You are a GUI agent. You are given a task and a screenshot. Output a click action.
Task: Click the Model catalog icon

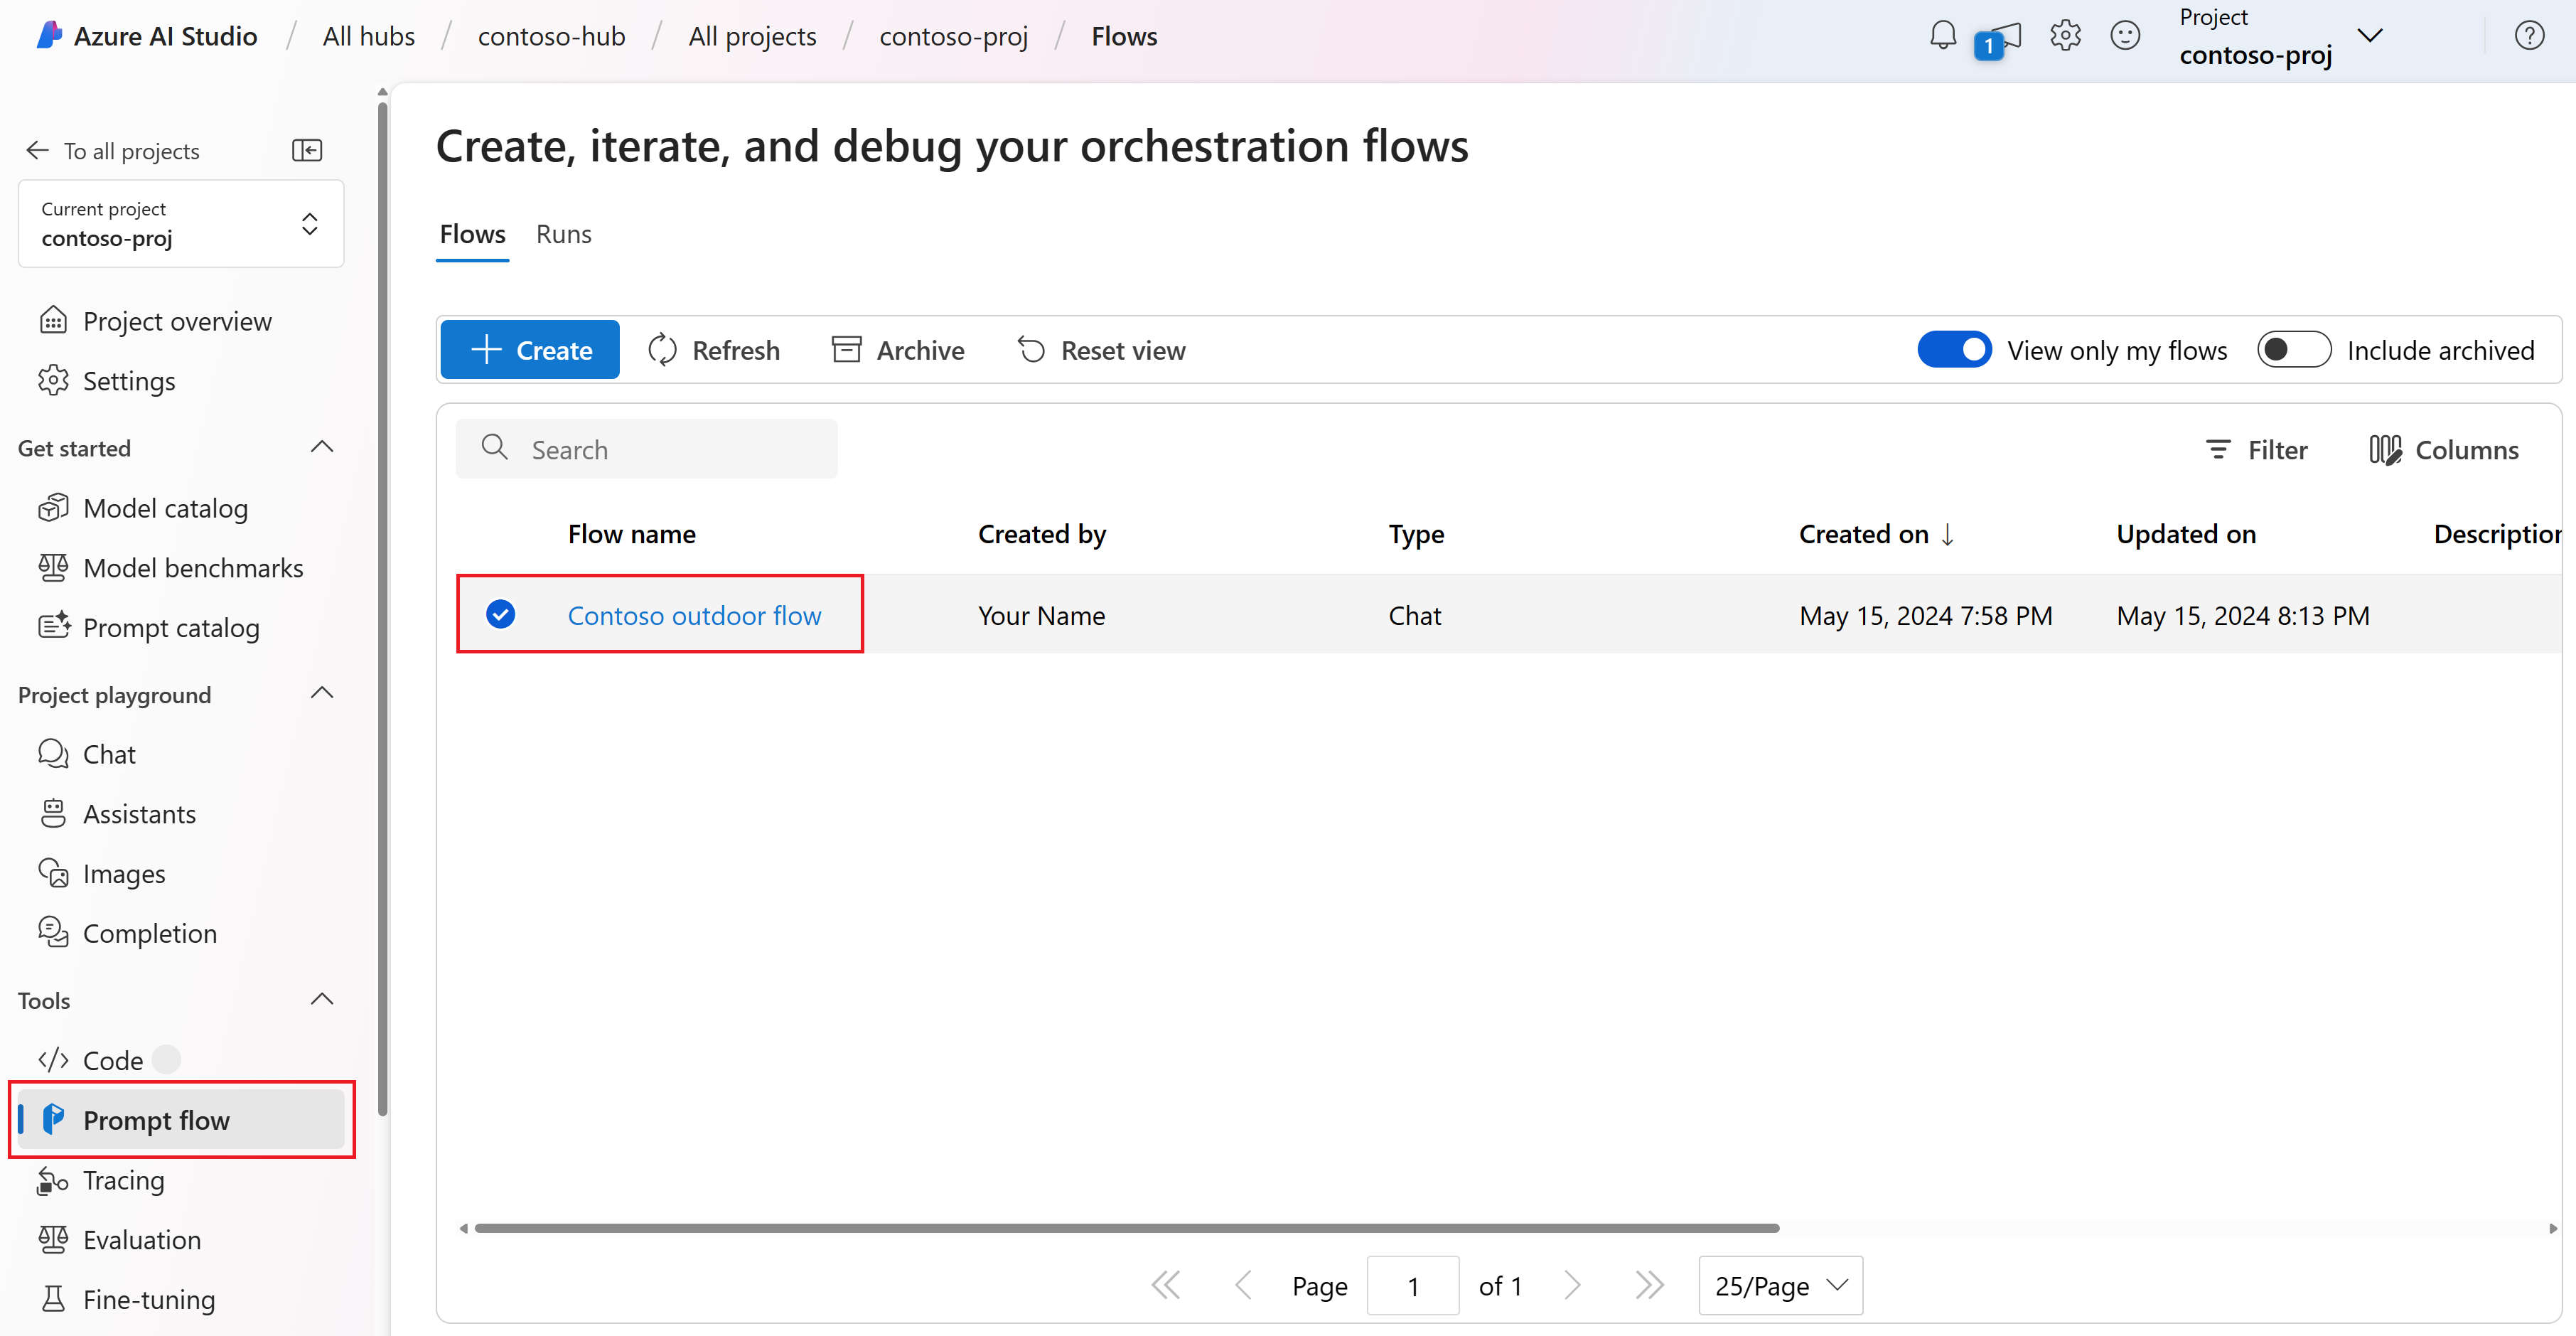(53, 508)
